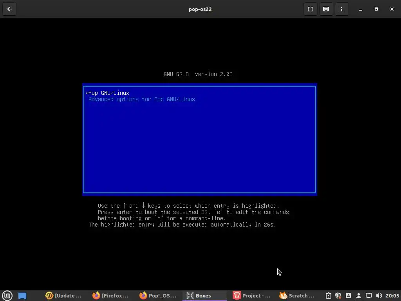Switch to the Pop!_OS Firefox window
This screenshot has height=301, width=401.
click(157, 296)
